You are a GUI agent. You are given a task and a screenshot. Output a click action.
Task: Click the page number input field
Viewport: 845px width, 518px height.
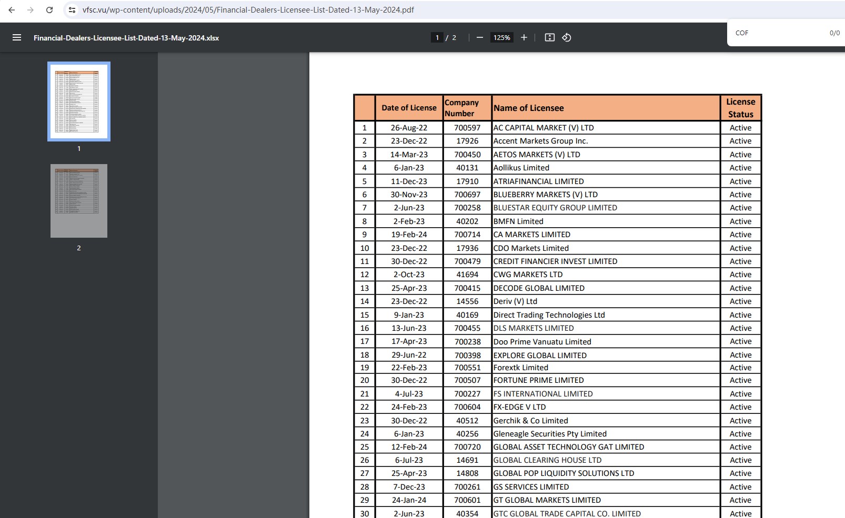437,38
